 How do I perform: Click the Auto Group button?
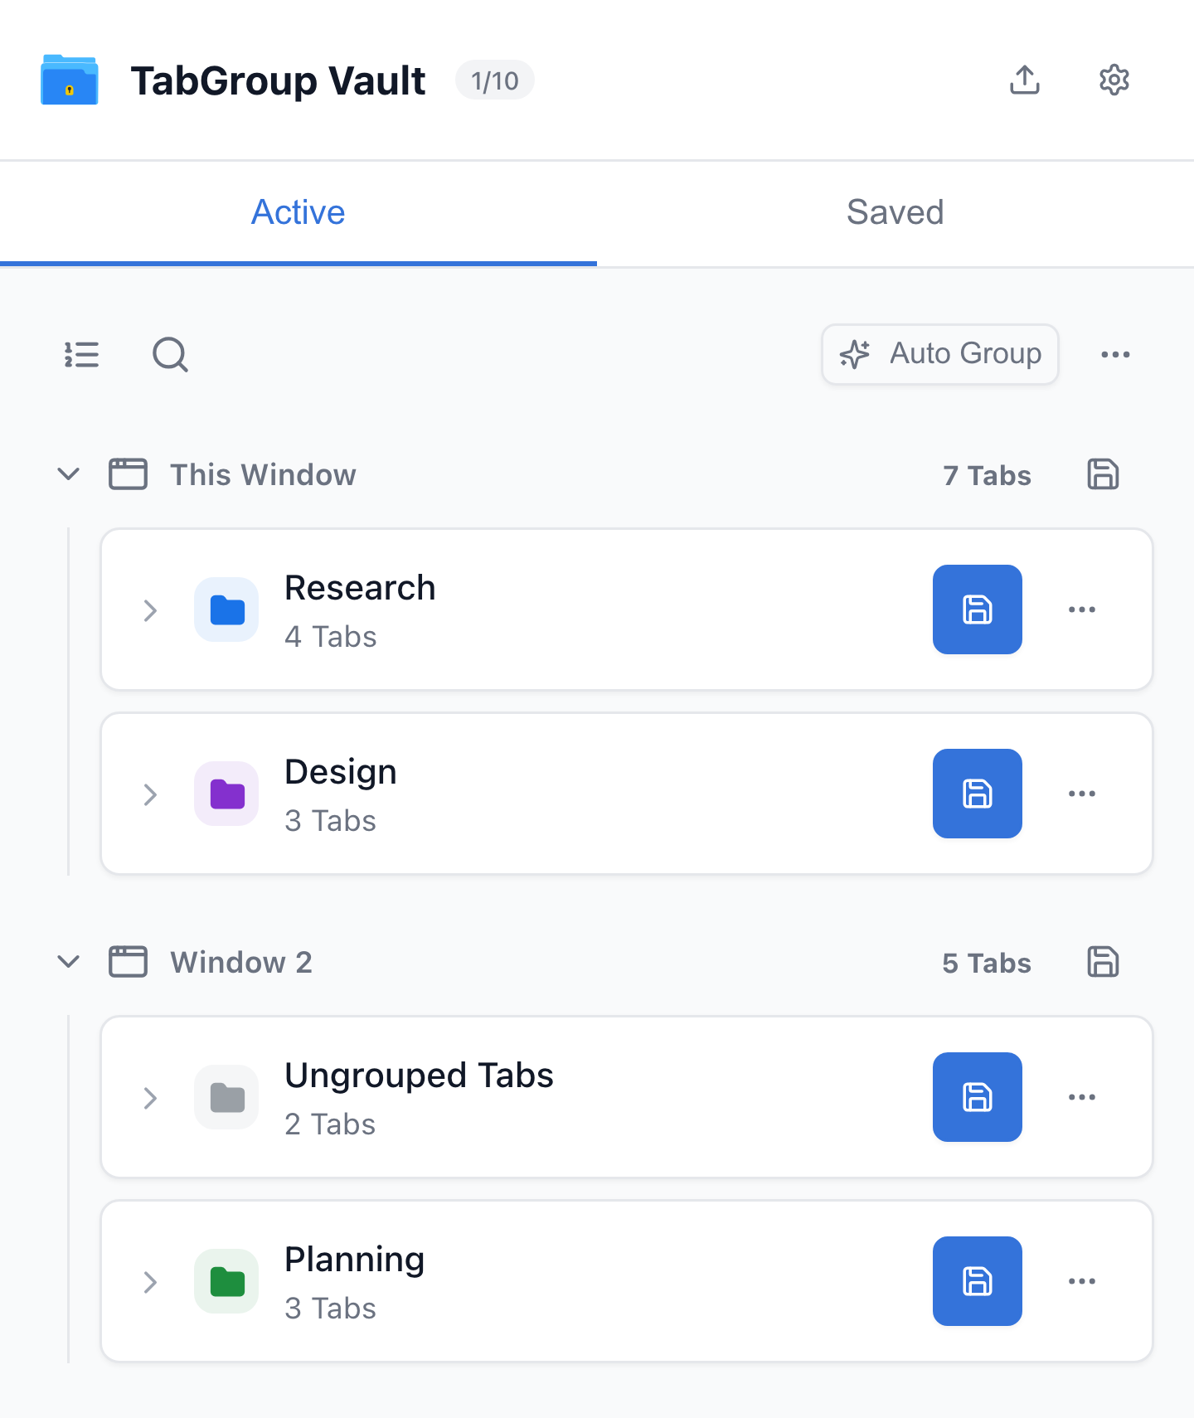(x=940, y=354)
